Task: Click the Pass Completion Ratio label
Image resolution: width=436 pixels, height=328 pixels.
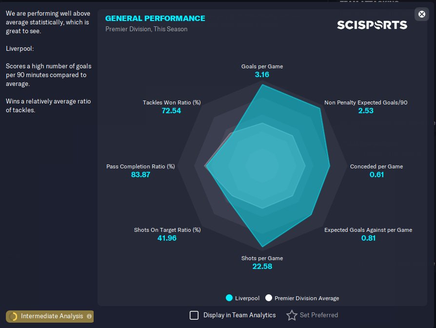Action: coord(140,166)
